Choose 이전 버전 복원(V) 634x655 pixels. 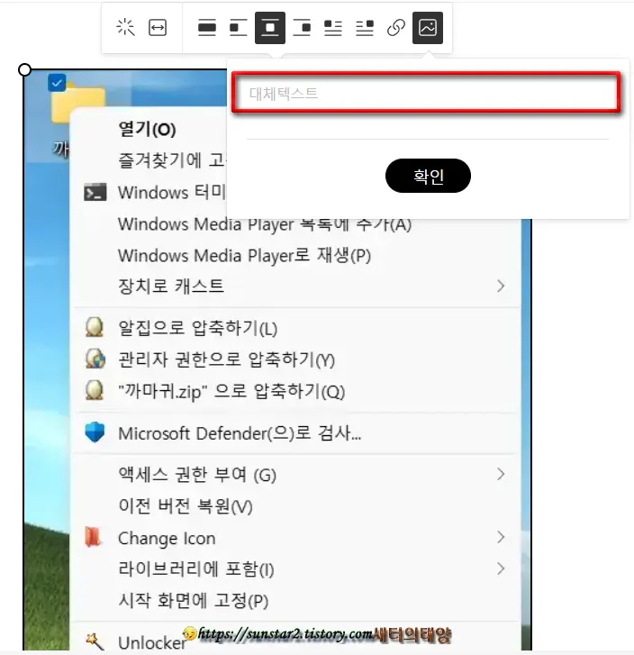(x=186, y=506)
